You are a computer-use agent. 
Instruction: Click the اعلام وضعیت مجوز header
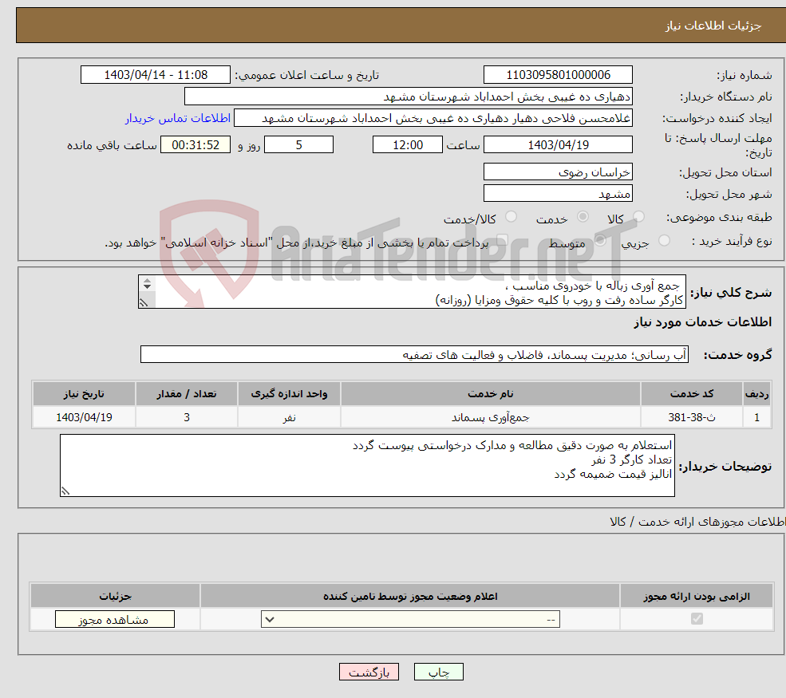(410, 596)
